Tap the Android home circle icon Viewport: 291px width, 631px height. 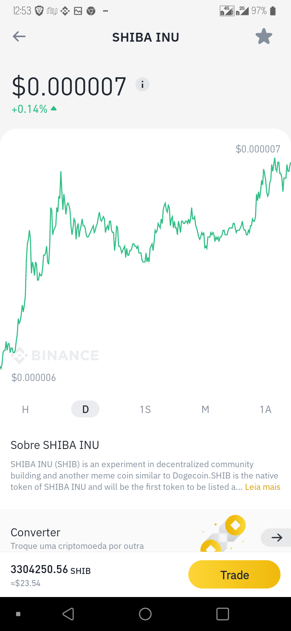point(145,614)
